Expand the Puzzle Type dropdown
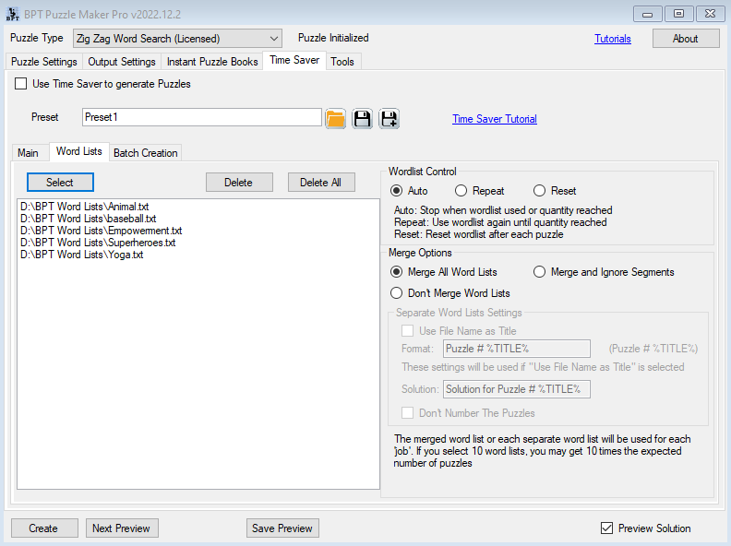Screen dimensions: 731x546 coord(274,39)
